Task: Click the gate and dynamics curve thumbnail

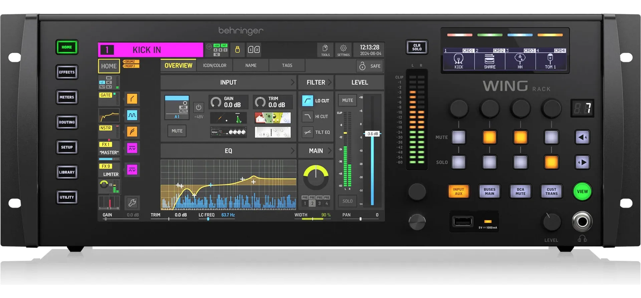Action: coord(229,118)
